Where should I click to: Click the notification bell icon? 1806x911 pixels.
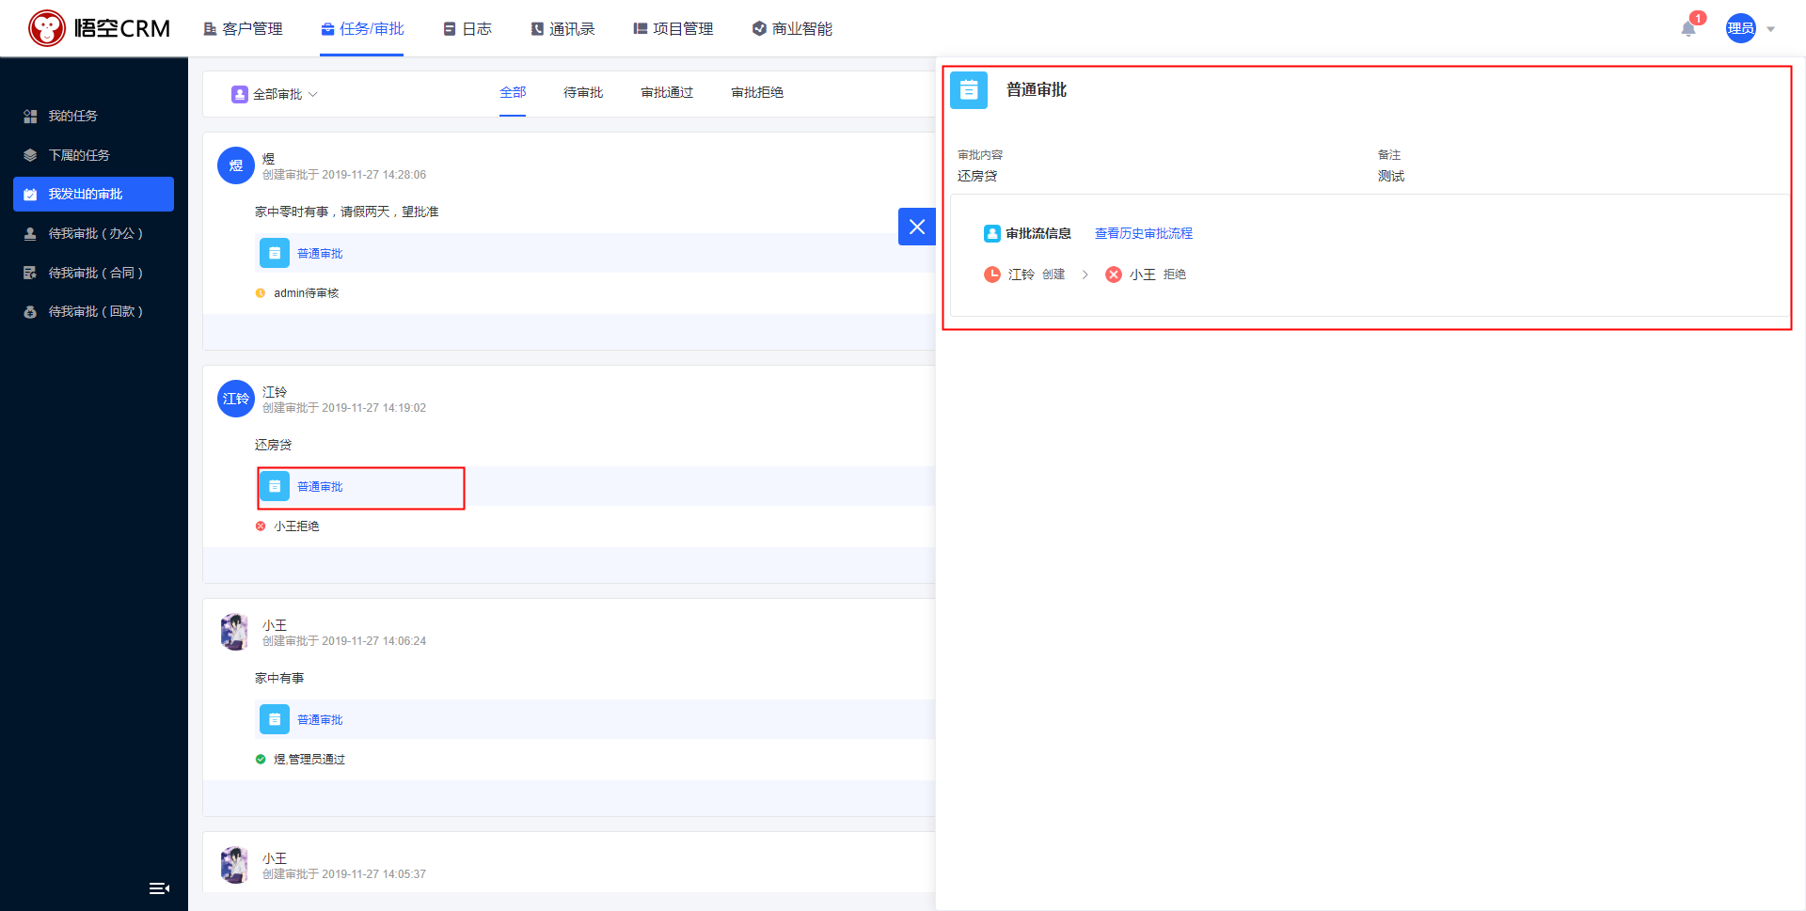1688,29
